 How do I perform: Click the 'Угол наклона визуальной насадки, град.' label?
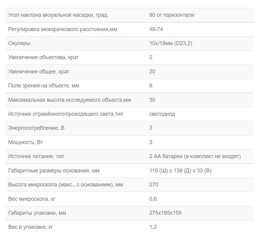coord(58,15)
